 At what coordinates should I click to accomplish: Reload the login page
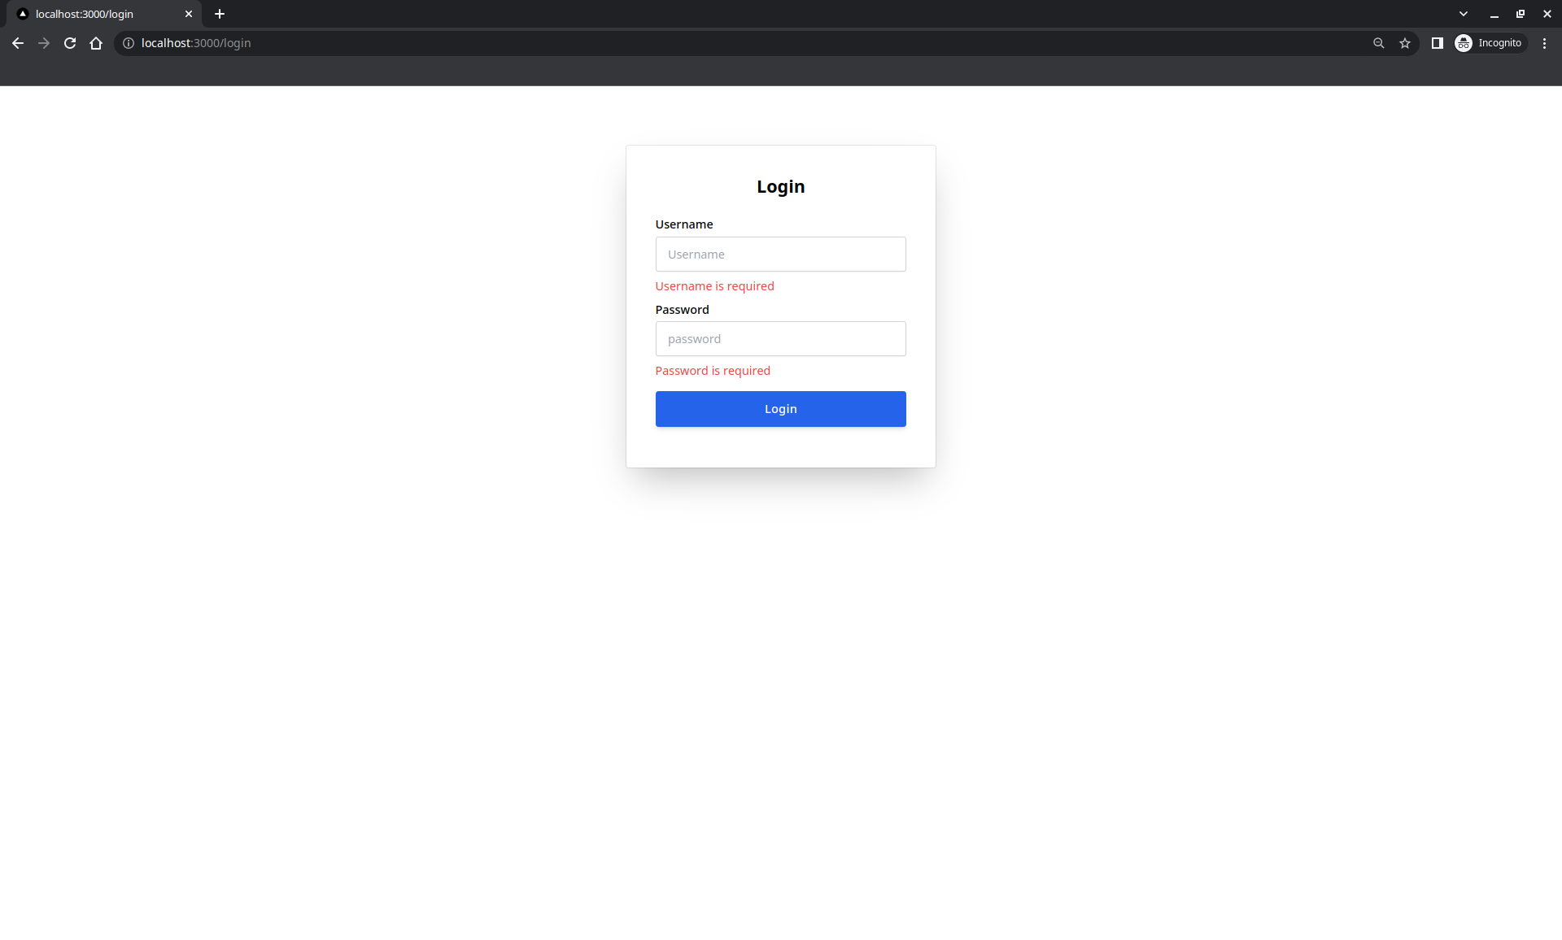click(70, 43)
